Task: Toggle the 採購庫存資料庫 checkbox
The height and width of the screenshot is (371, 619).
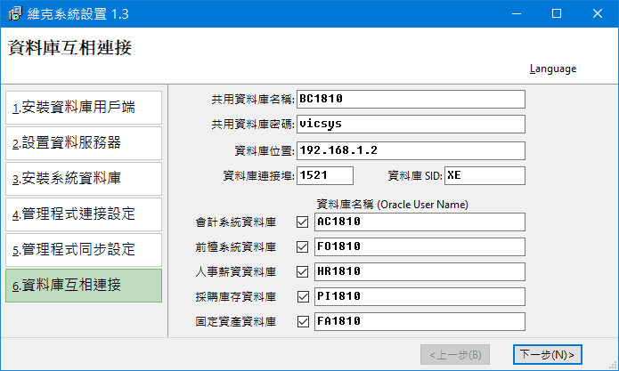Action: coord(303,296)
